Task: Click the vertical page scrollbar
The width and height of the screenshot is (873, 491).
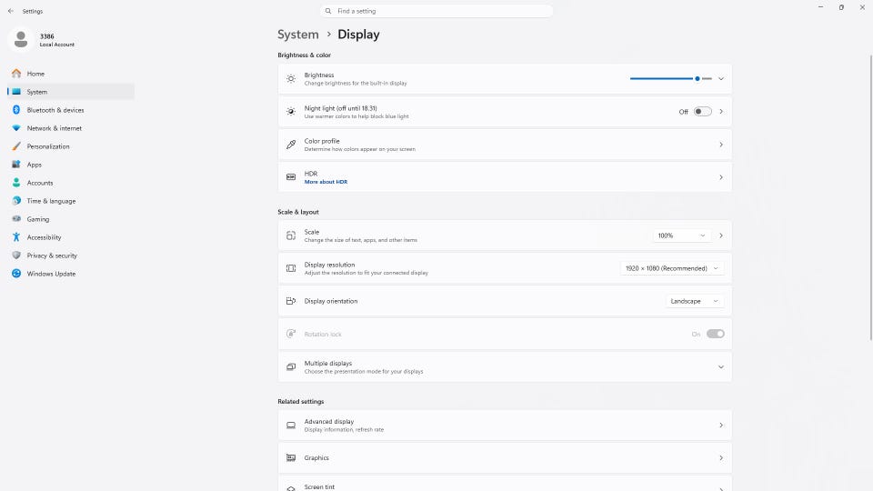Action: coord(871,197)
